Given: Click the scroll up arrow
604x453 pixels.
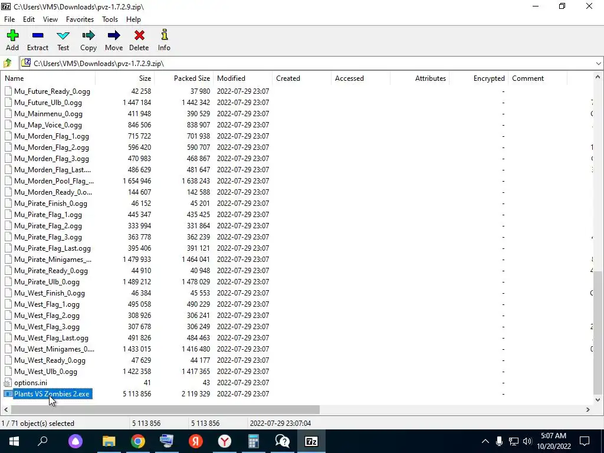Looking at the screenshot, I should (x=598, y=77).
